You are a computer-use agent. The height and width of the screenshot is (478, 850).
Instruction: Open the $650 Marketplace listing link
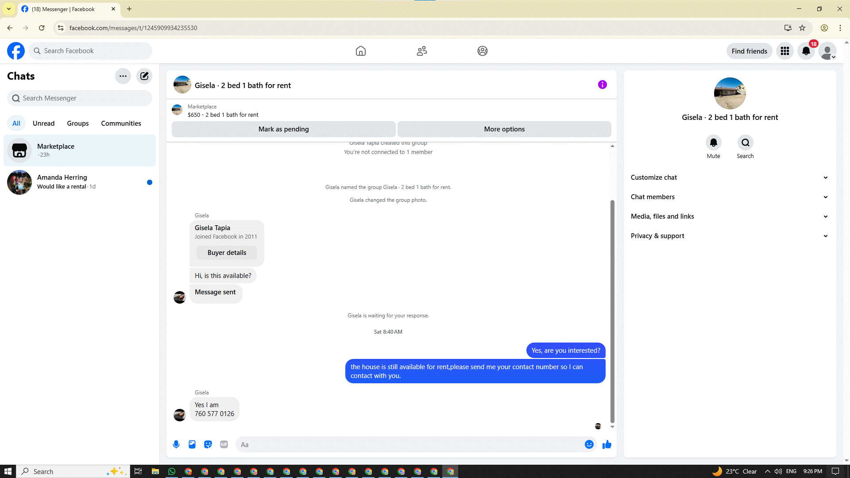pyautogui.click(x=223, y=115)
